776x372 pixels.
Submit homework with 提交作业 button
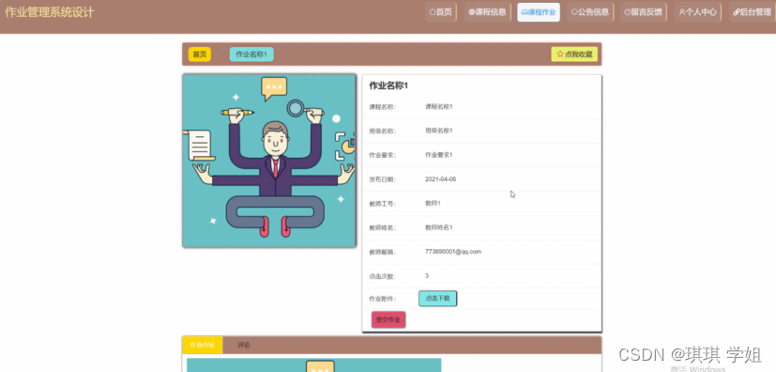388,320
